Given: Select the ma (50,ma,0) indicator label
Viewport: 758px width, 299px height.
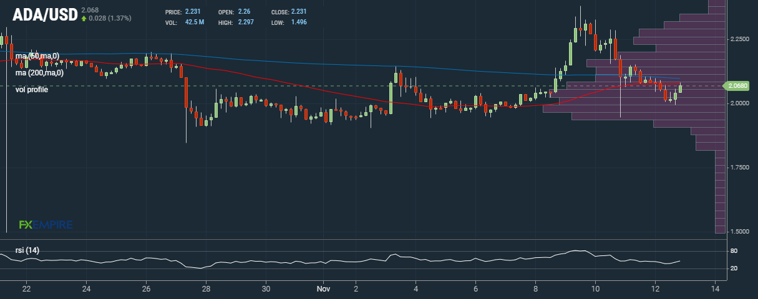Looking at the screenshot, I should [37, 57].
